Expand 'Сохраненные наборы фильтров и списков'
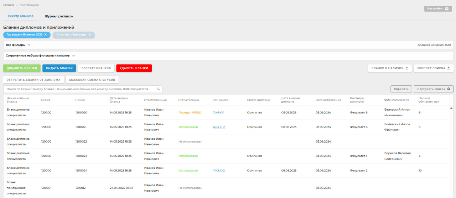Viewport: 456px width, 198px height. coord(40,56)
